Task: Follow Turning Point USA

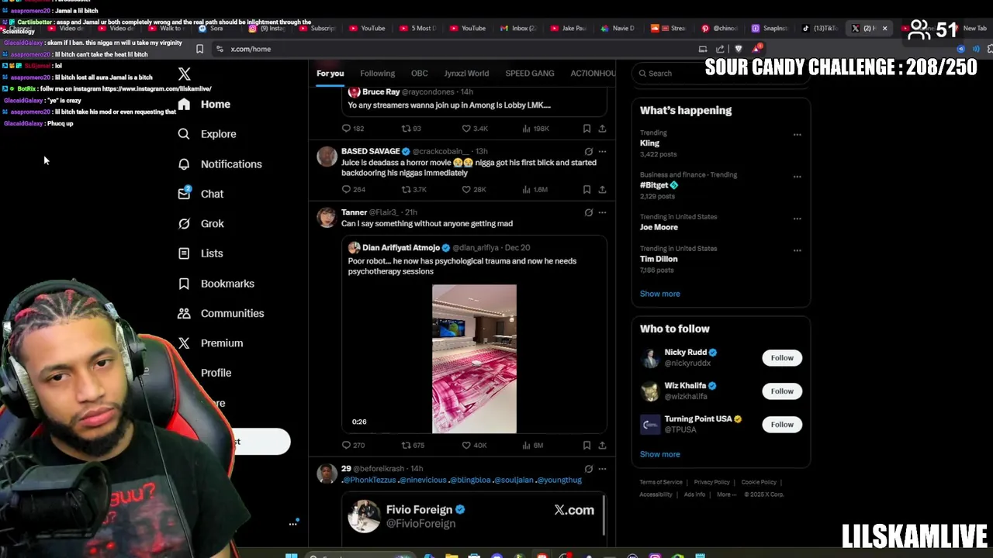Action: tap(782, 425)
